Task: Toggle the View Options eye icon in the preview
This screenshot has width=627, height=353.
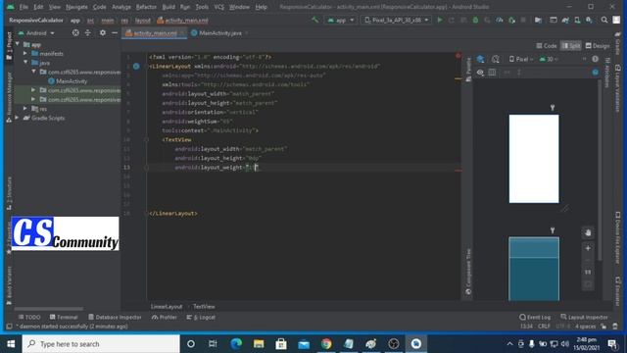Action: pyautogui.click(x=480, y=72)
